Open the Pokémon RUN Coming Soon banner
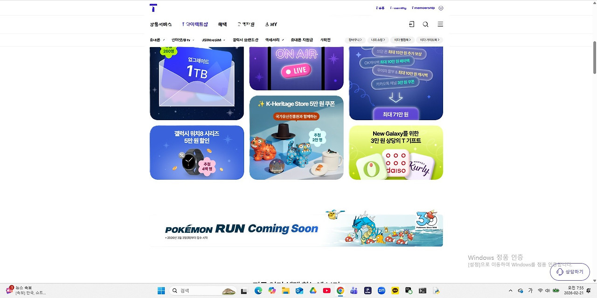 (x=296, y=228)
